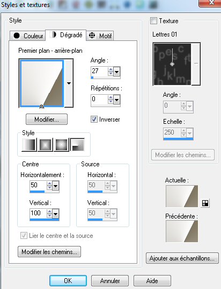Switch to the Couleur tab

(x=28, y=36)
